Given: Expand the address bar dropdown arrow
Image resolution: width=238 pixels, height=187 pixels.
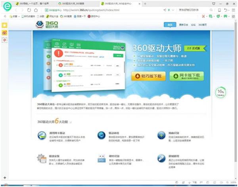Looking at the screenshot, I should pyautogui.click(x=173, y=10).
